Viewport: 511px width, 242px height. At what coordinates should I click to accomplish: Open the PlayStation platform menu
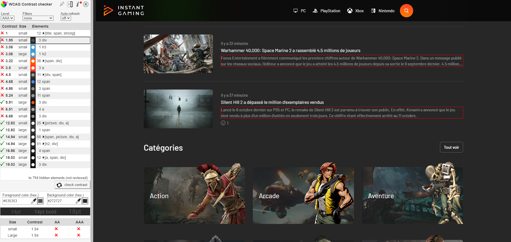pyautogui.click(x=326, y=11)
